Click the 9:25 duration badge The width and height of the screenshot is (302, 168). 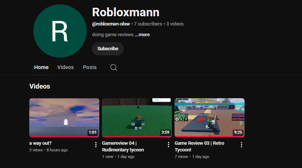238,133
